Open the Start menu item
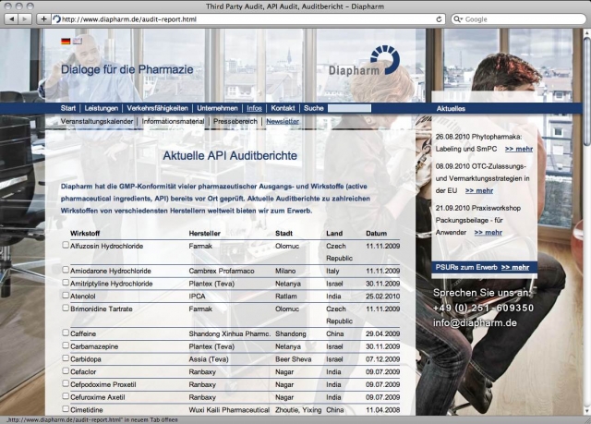 click(68, 109)
